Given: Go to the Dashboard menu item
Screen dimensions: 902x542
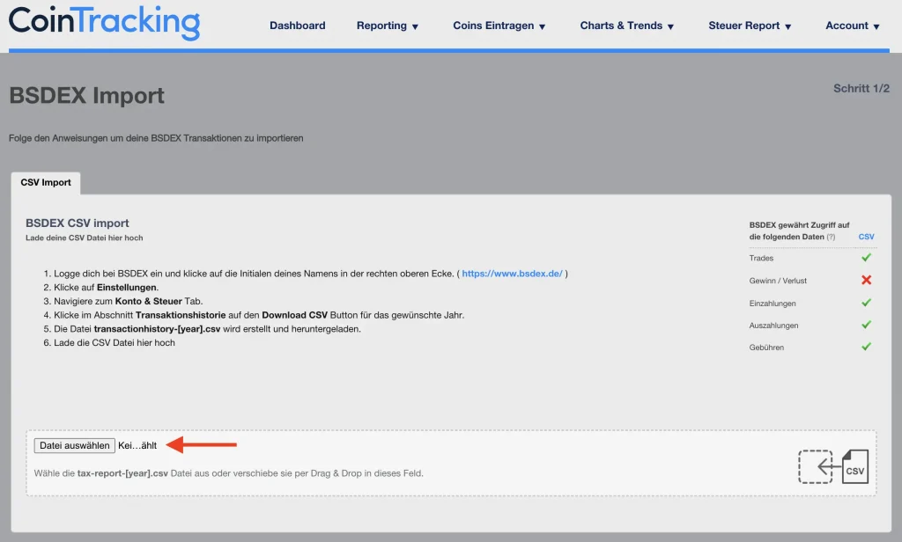Looking at the screenshot, I should pos(298,26).
